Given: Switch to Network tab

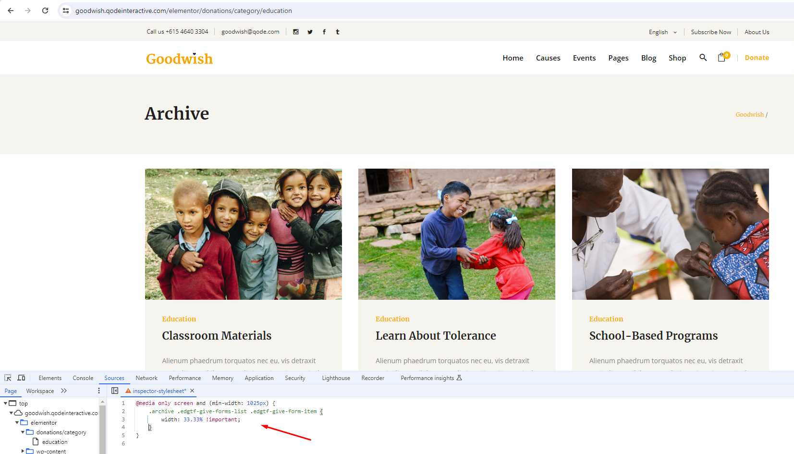Looking at the screenshot, I should [147, 378].
